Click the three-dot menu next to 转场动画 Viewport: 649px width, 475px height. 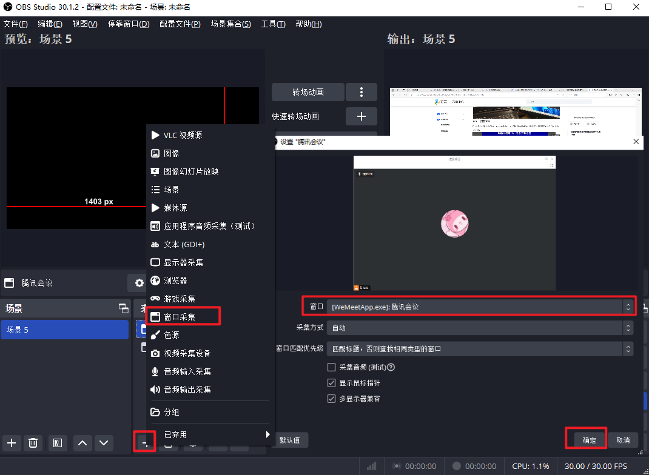click(x=361, y=92)
